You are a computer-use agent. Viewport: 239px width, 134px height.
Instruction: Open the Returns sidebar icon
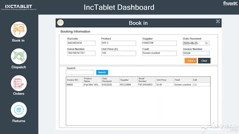(19, 110)
